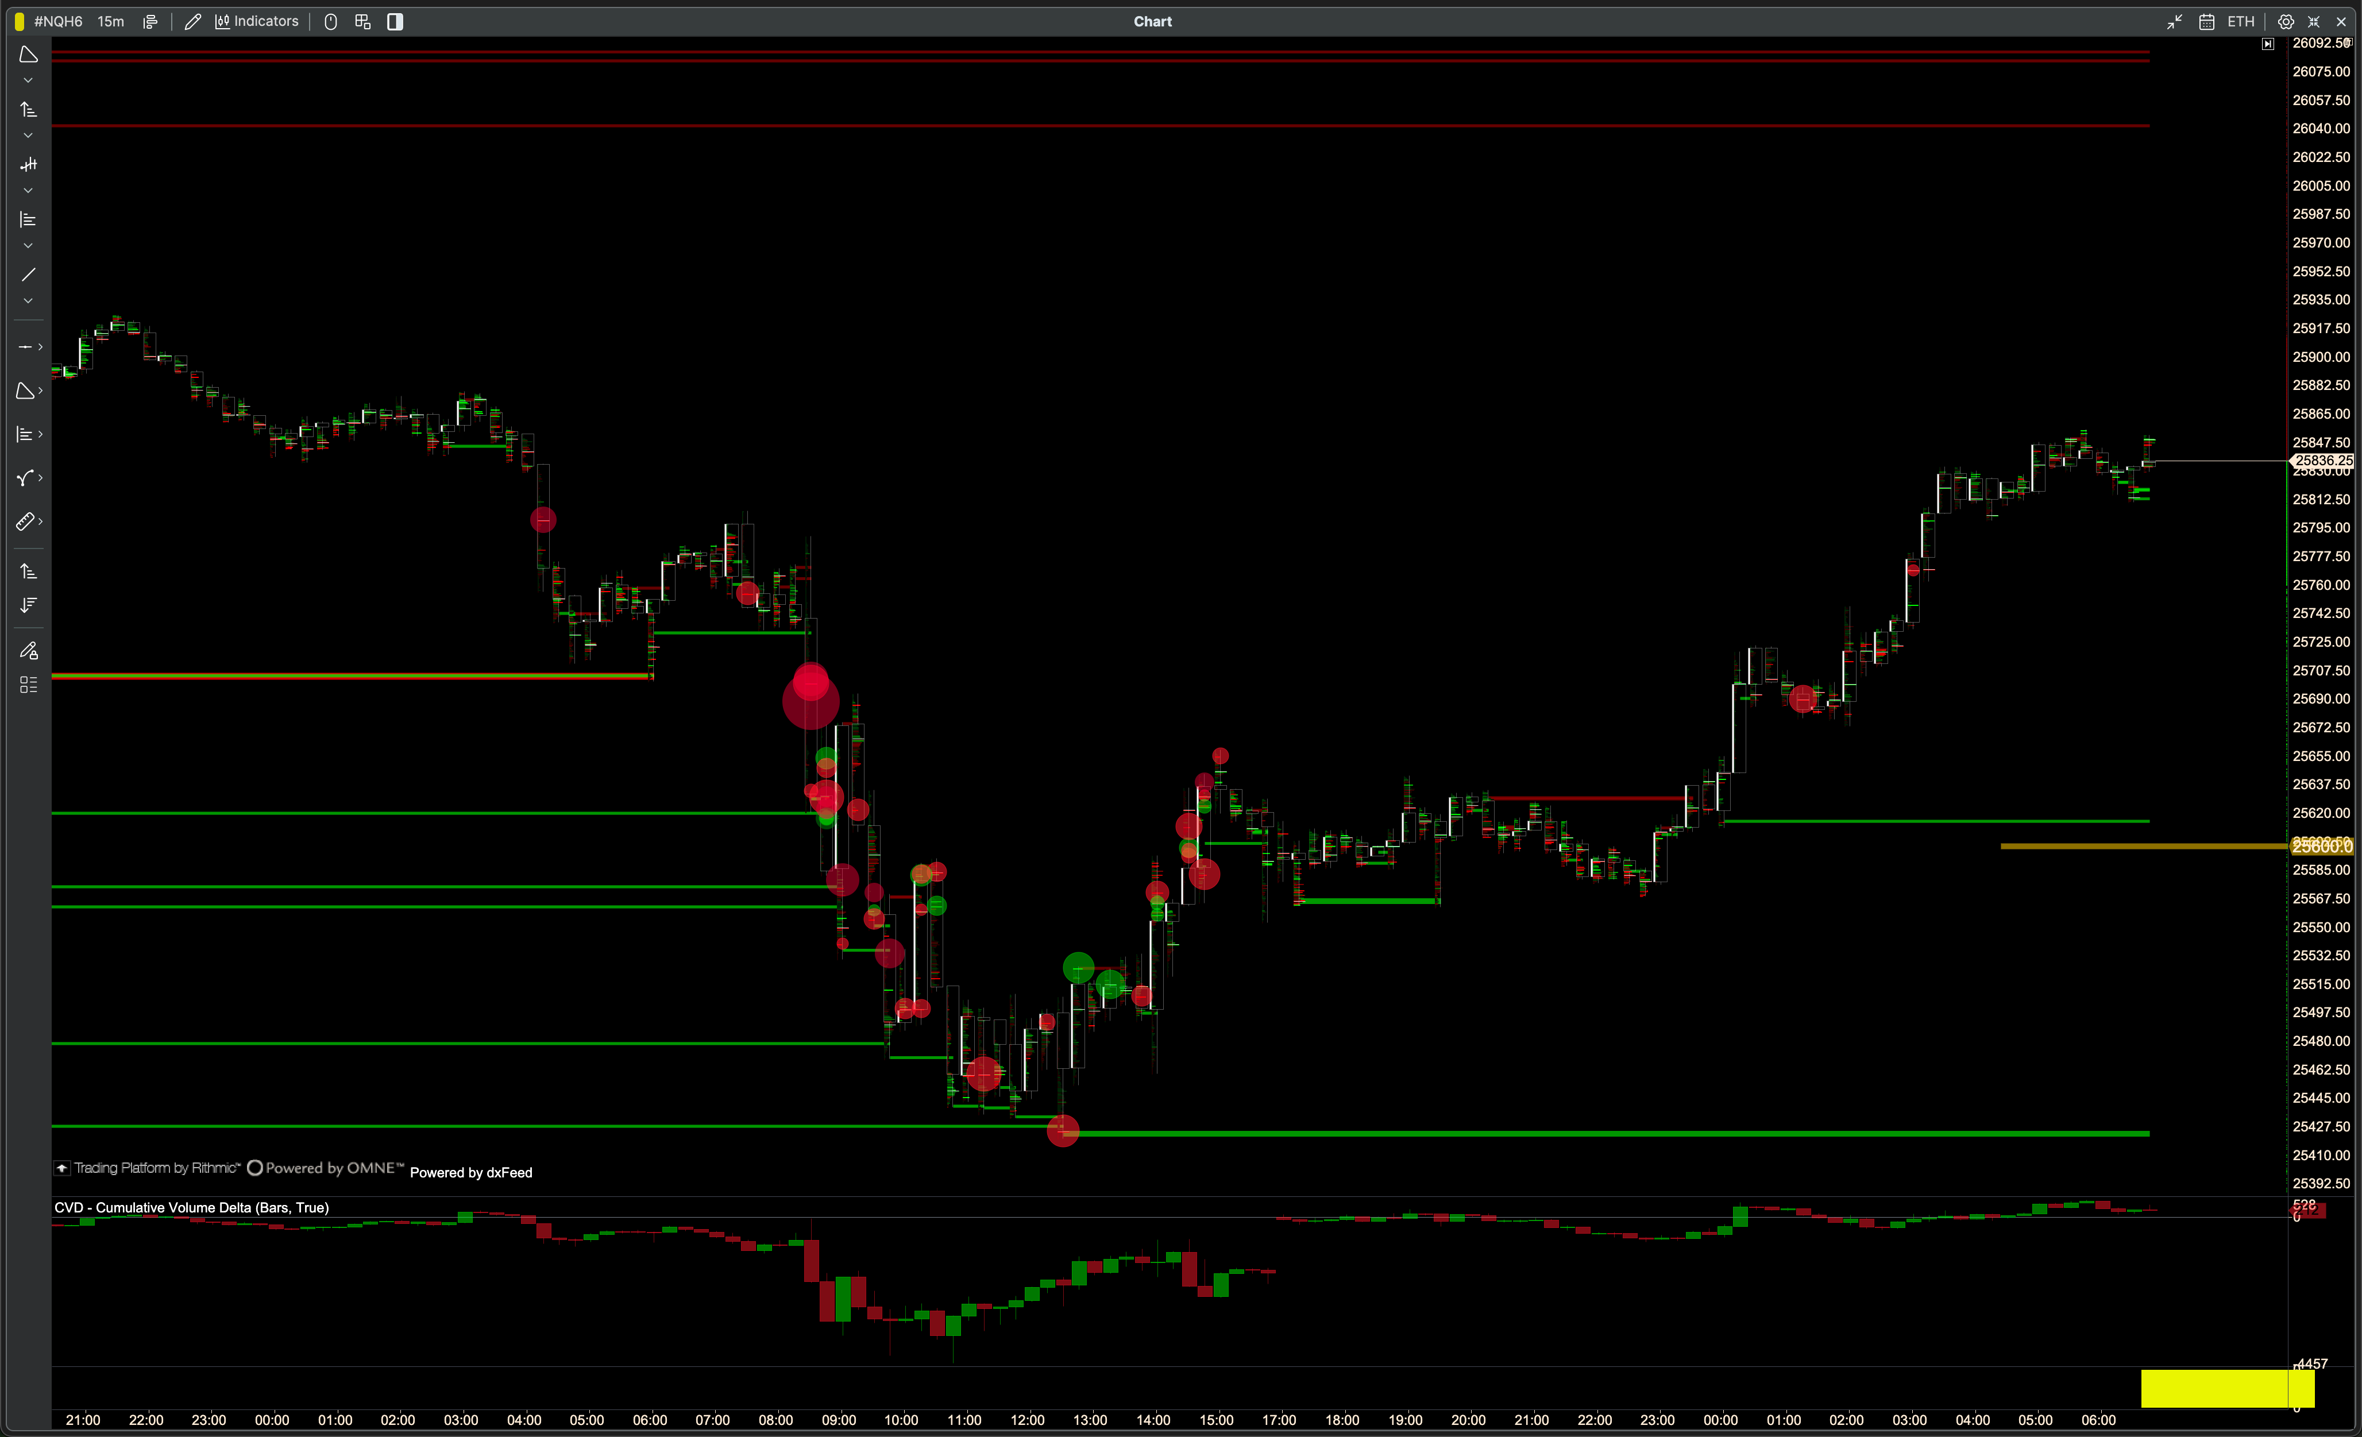Toggle the mouse crosshair mode icon
2362x1437 pixels.
click(331, 21)
